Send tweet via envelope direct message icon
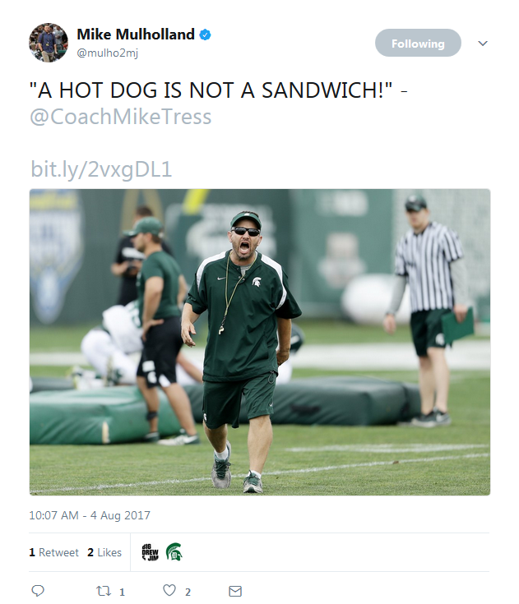Image resolution: width=519 pixels, height=604 pixels. tap(234, 591)
